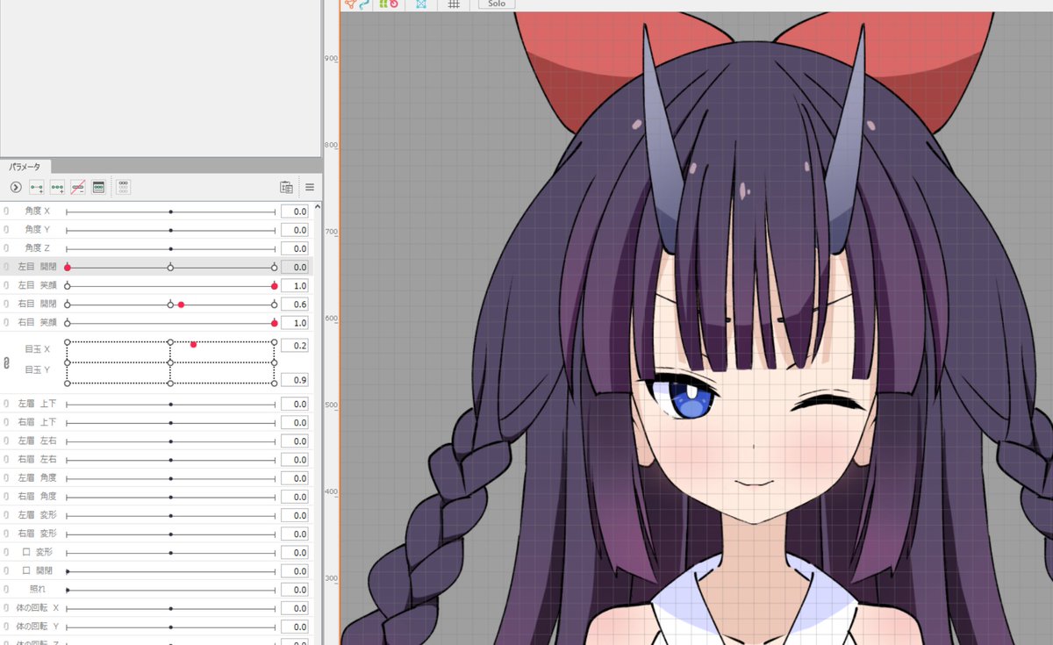The width and height of the screenshot is (1053, 645).
Task: Click the 口 開閉 slider
Action: coord(170,571)
